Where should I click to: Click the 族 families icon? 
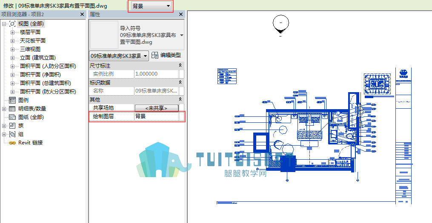pyautogui.click(x=12, y=126)
